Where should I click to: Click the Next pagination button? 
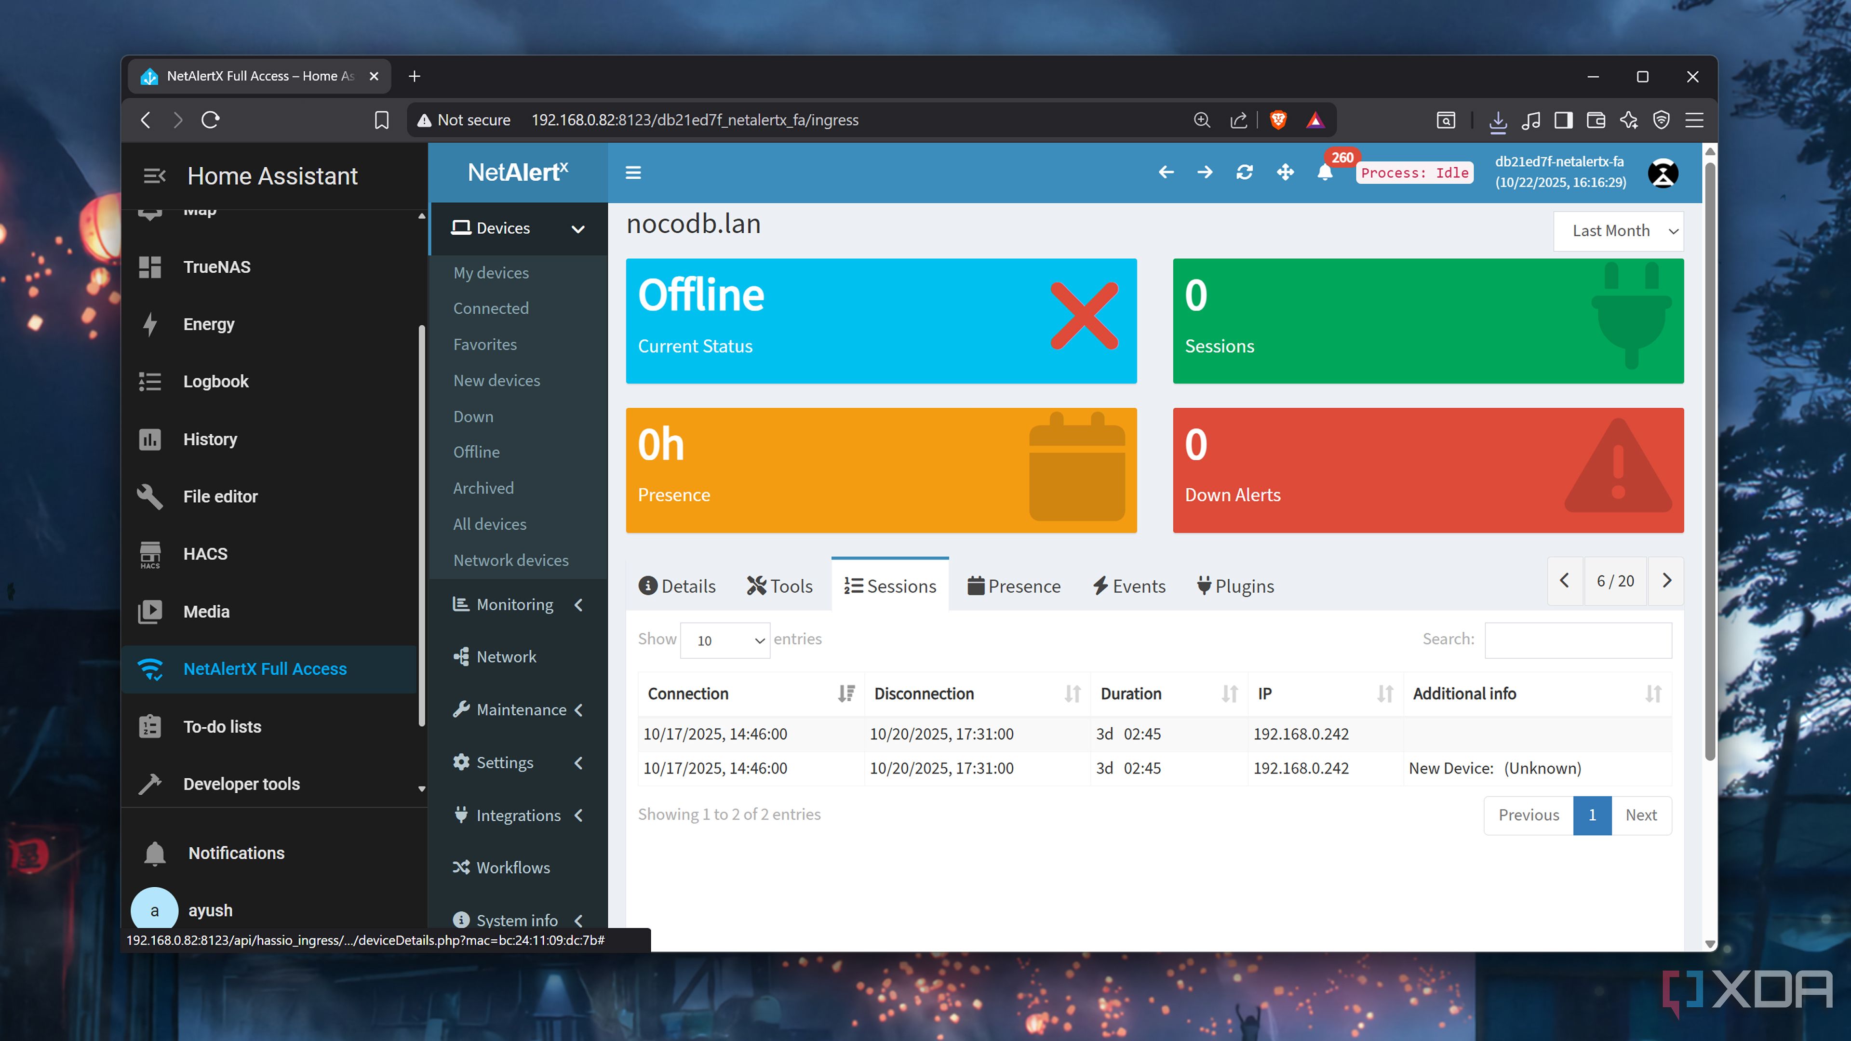[x=1641, y=815]
